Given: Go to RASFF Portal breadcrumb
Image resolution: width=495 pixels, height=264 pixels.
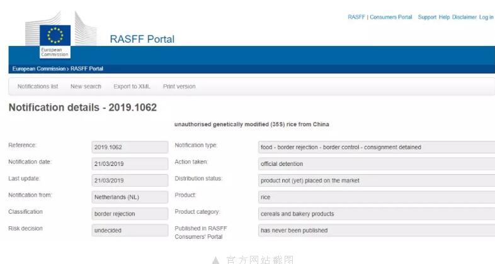Looking at the screenshot, I should pos(87,69).
